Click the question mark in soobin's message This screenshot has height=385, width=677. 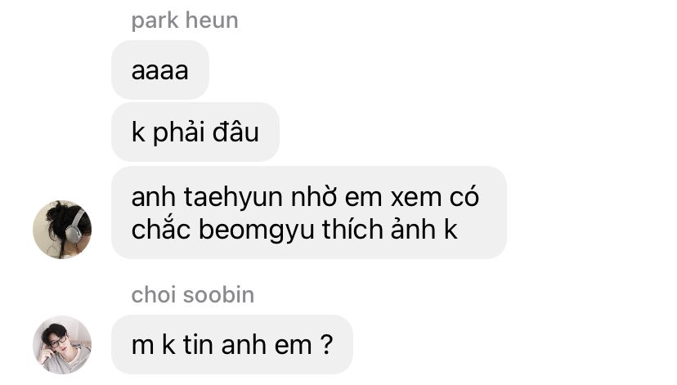tap(327, 344)
